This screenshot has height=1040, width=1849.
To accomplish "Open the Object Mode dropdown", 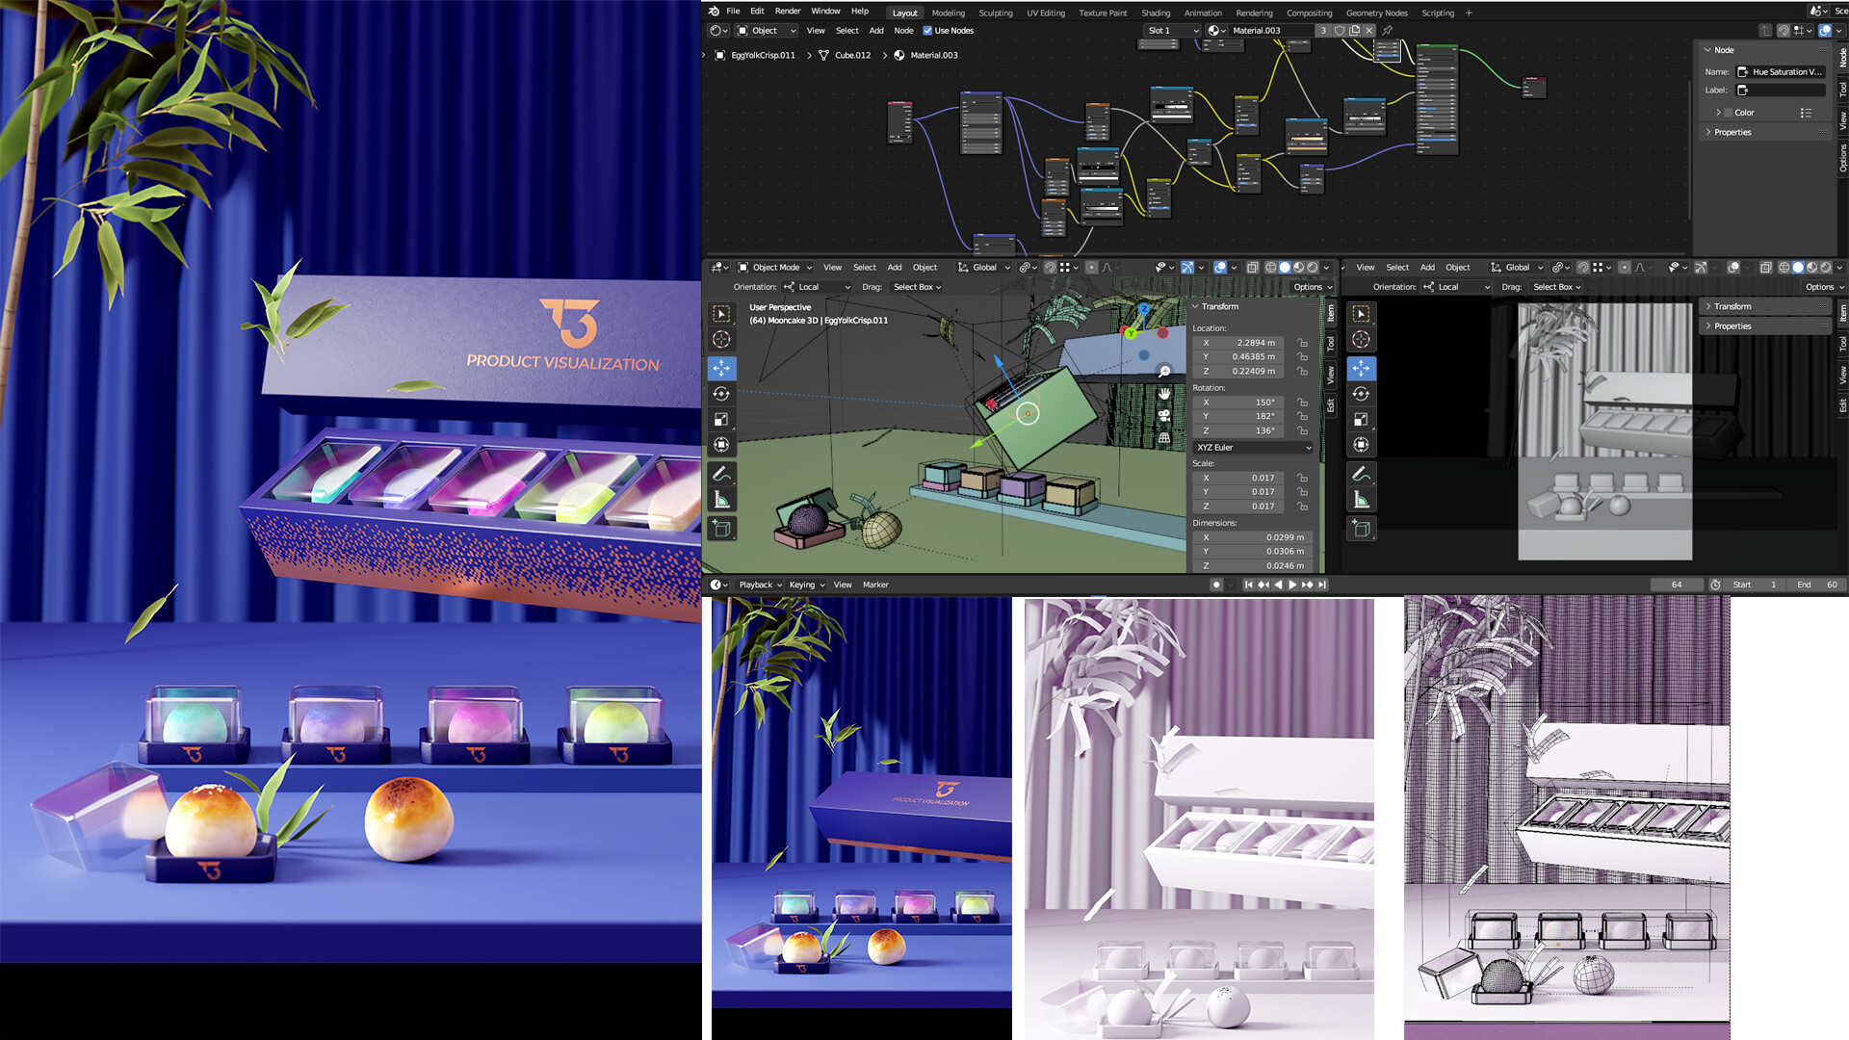I will tap(775, 268).
